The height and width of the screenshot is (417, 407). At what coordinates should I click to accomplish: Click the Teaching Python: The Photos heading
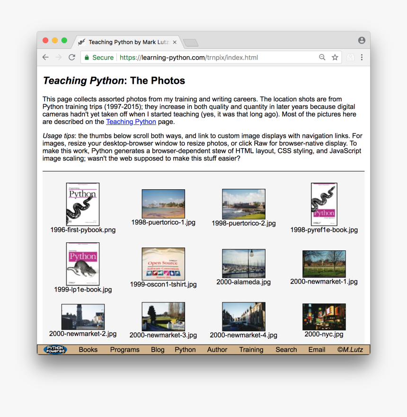tap(114, 80)
